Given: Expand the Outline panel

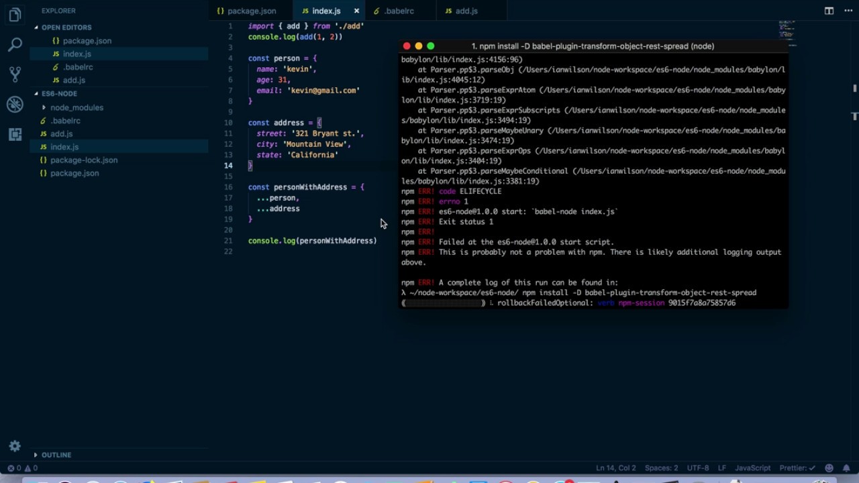Looking at the screenshot, I should point(56,455).
